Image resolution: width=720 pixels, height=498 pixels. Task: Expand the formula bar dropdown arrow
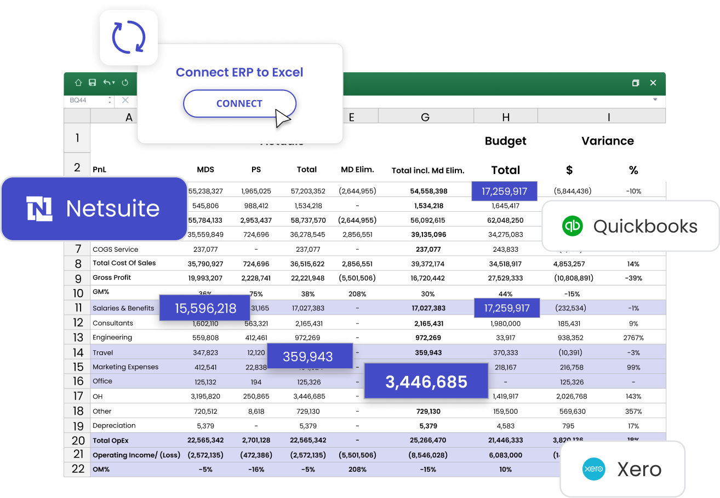tap(655, 100)
